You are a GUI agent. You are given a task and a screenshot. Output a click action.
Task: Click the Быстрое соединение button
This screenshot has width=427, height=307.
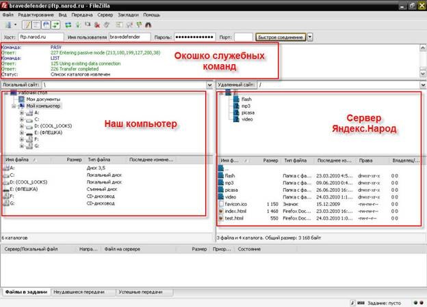pos(281,38)
